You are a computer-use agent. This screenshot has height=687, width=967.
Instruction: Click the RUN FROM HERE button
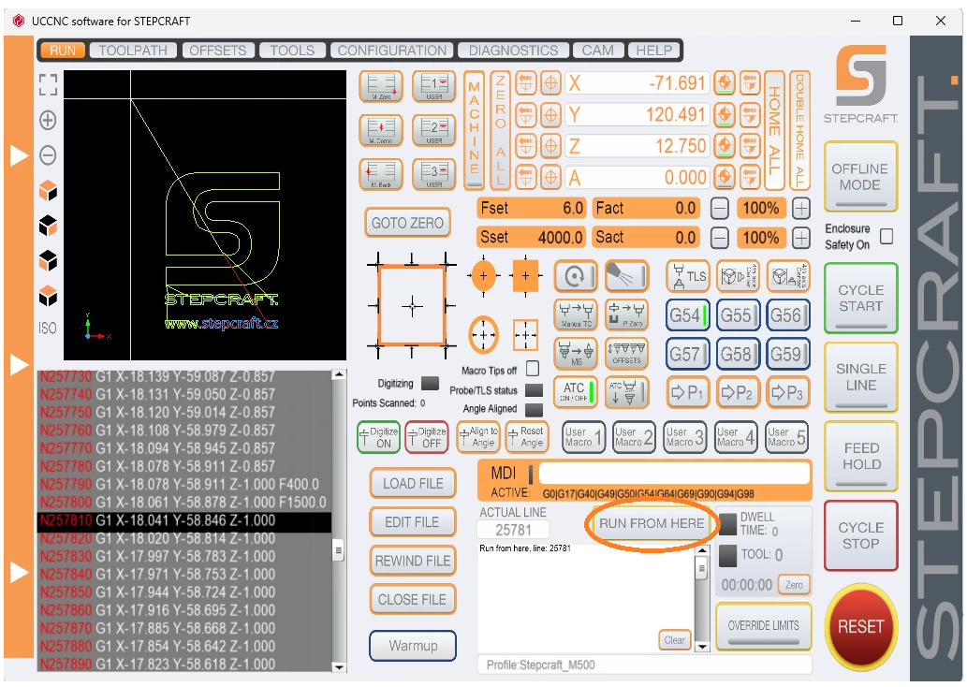coord(652,523)
